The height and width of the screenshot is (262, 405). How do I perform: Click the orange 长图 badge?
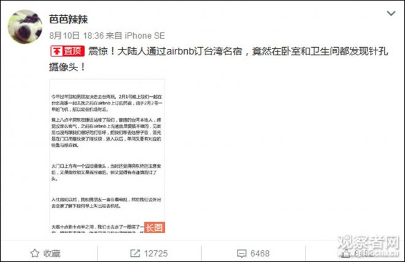(155, 227)
